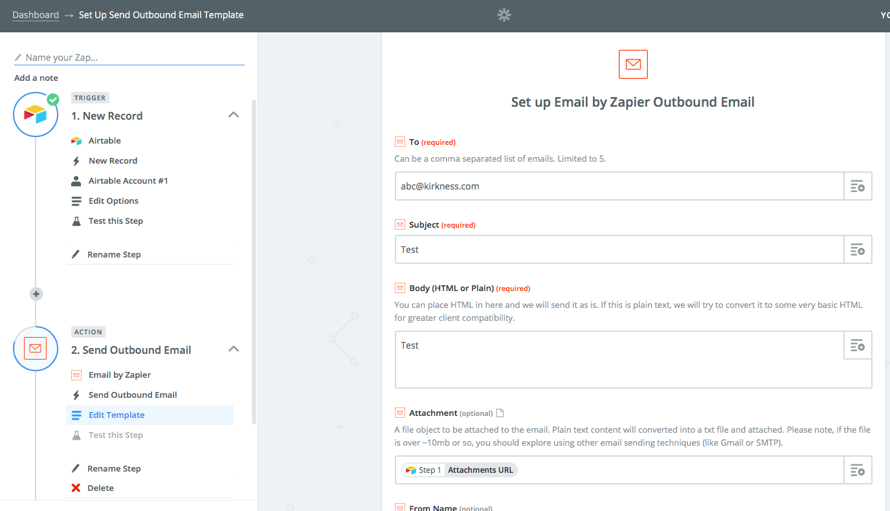Click envelope icon beside Attachment label
Image resolution: width=890 pixels, height=511 pixels.
pyautogui.click(x=400, y=413)
